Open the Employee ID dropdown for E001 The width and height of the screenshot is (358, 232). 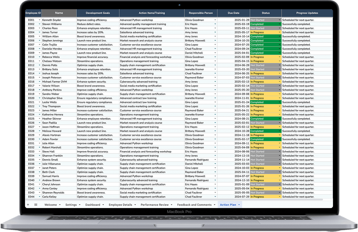(x=39, y=20)
